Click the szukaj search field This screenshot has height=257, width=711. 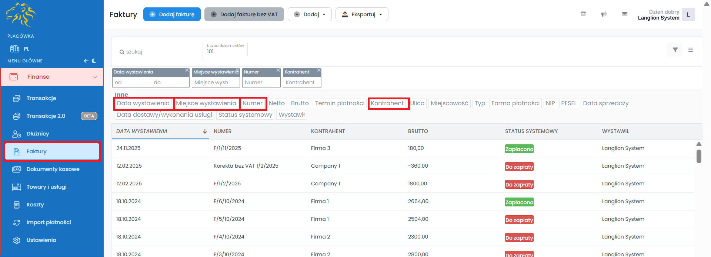pos(159,52)
